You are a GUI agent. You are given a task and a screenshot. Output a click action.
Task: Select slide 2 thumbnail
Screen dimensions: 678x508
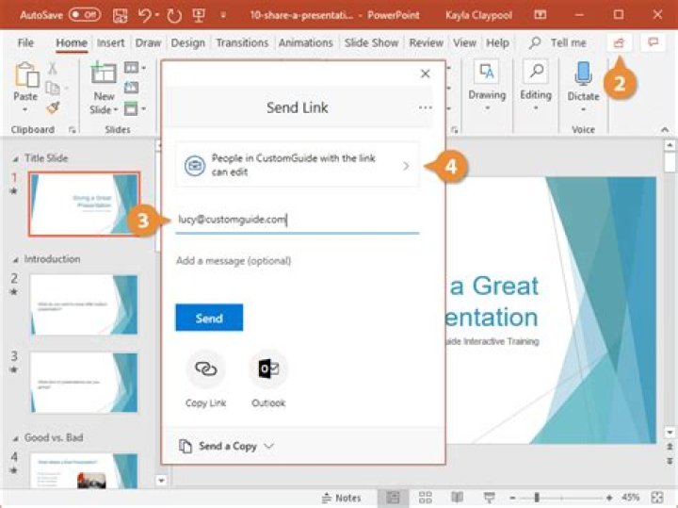(x=85, y=304)
